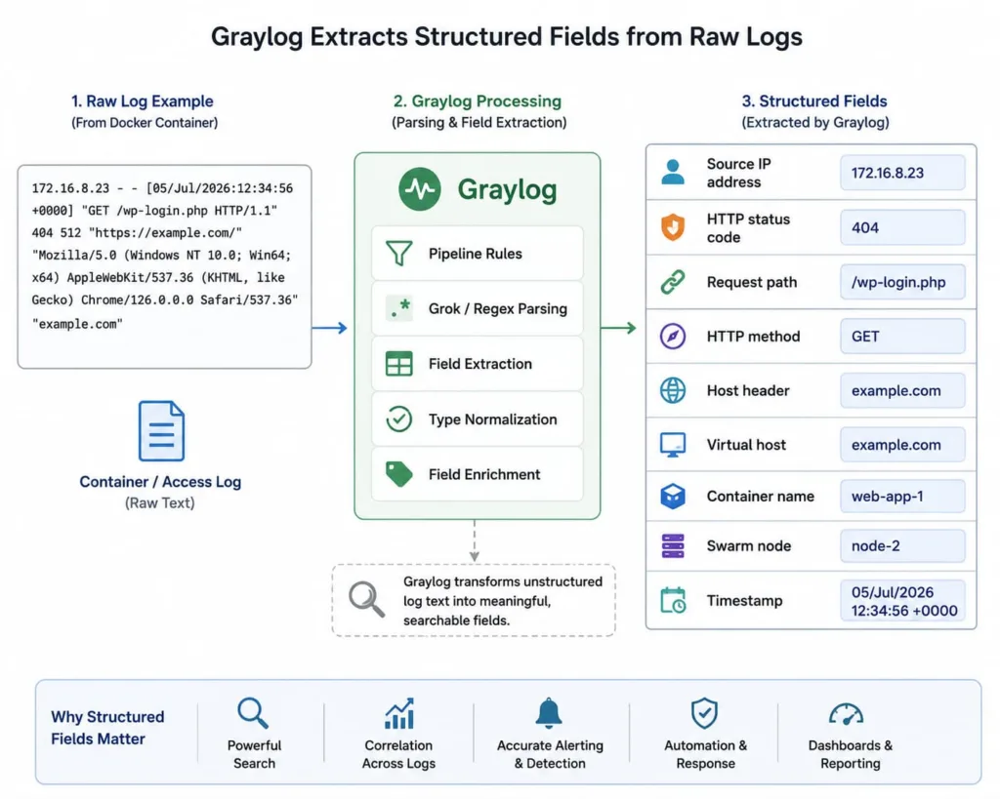Screen dimensions: 1000x799
Task: Click the Powerful Search magnifier icon
Action: [x=253, y=713]
